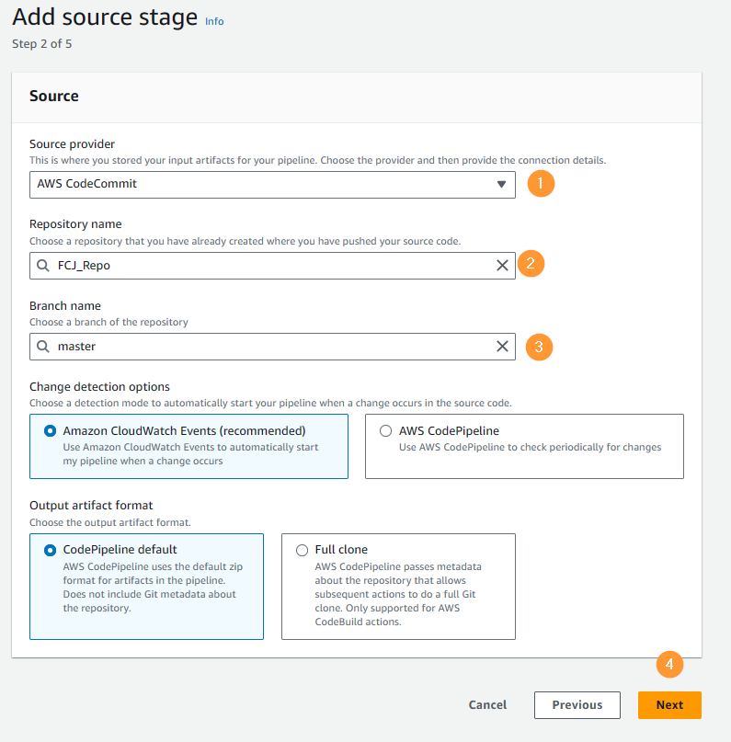The image size is (731, 742).
Task: Select AWS CodePipeline change detection option
Action: click(x=385, y=430)
